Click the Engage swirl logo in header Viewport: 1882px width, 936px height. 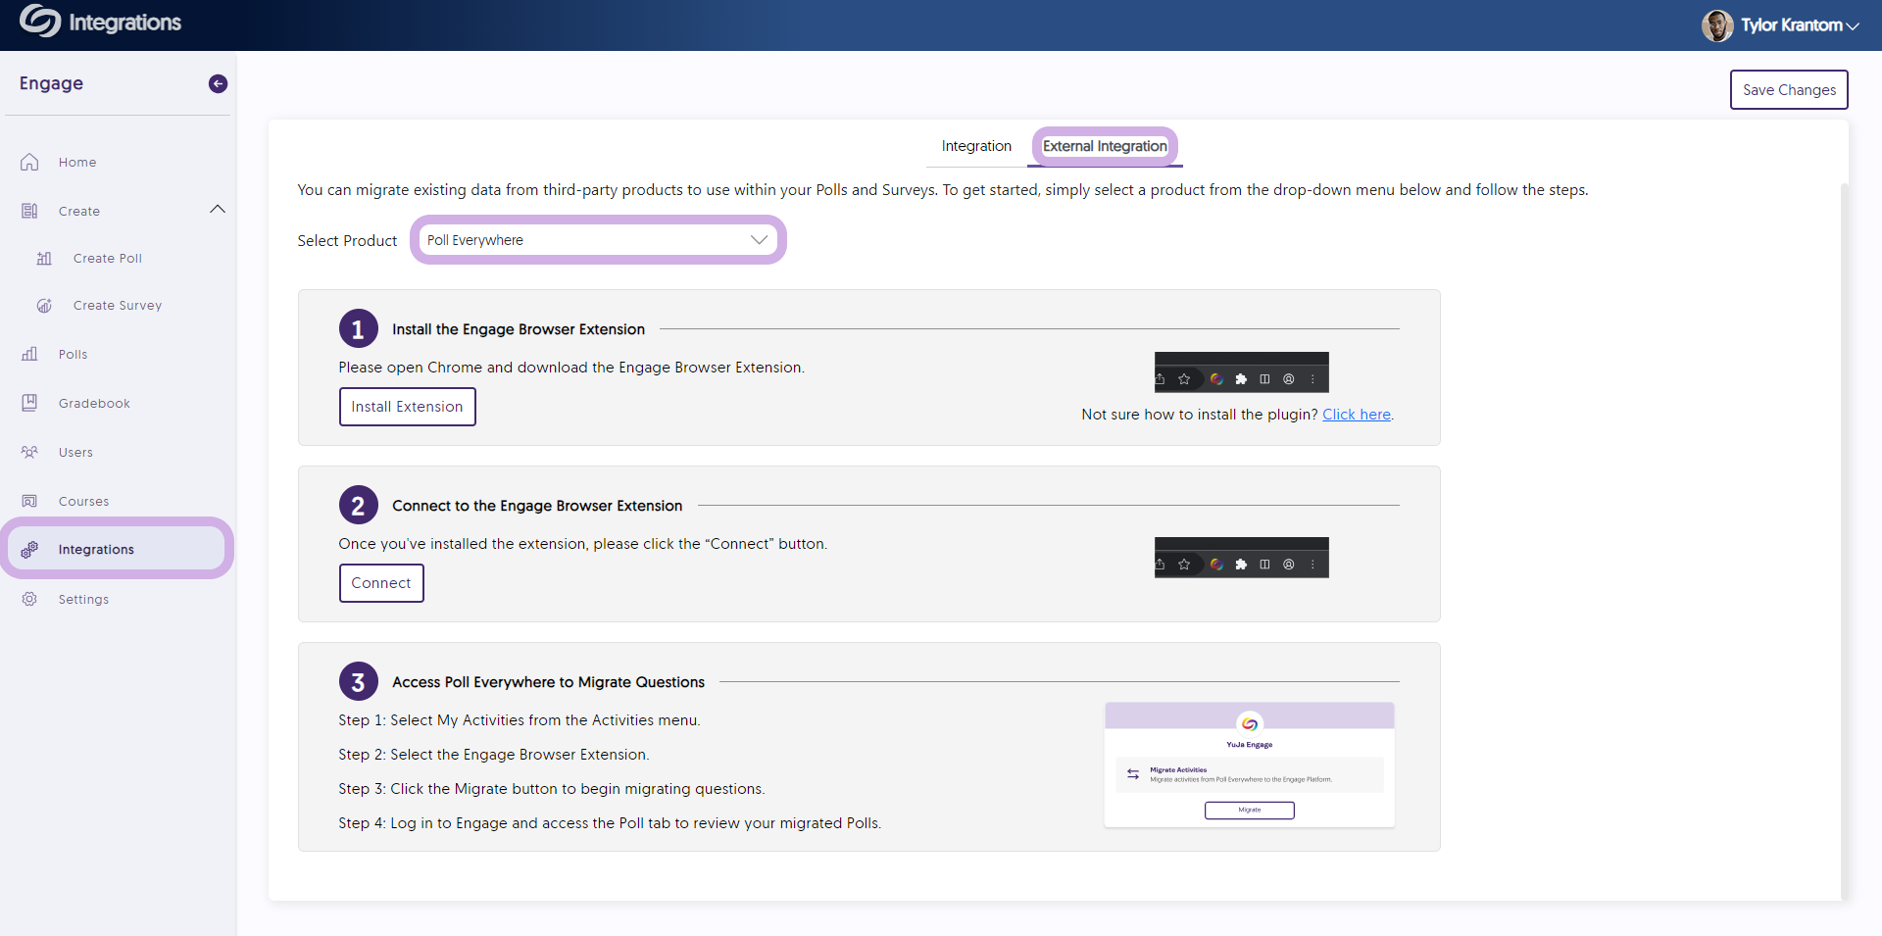click(40, 21)
